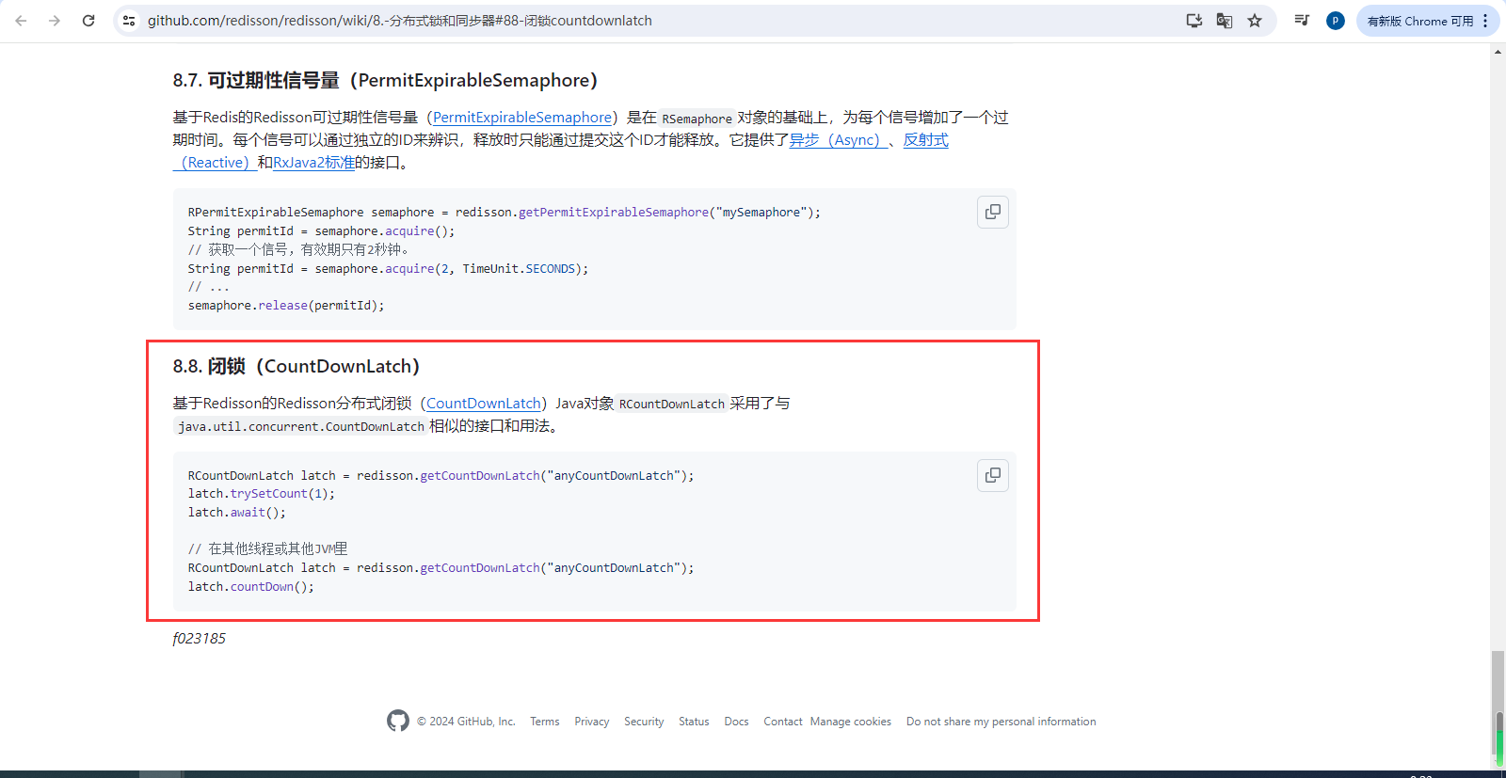The width and height of the screenshot is (1506, 778).
Task: Open the Privacy footer link
Action: pos(592,722)
